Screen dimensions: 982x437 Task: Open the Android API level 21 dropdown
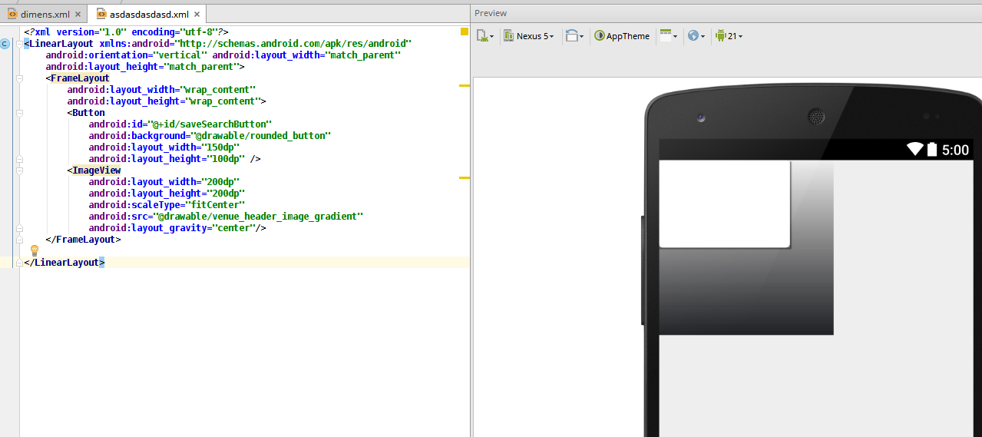[x=729, y=35]
